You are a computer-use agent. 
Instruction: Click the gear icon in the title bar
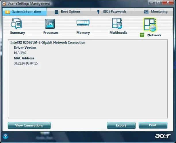pyautogui.click(x=4, y=3)
